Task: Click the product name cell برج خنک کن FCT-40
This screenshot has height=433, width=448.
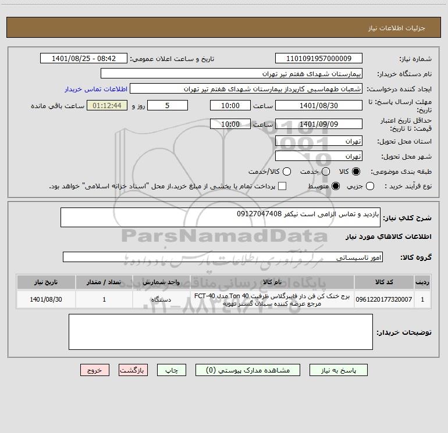Action: point(272,299)
